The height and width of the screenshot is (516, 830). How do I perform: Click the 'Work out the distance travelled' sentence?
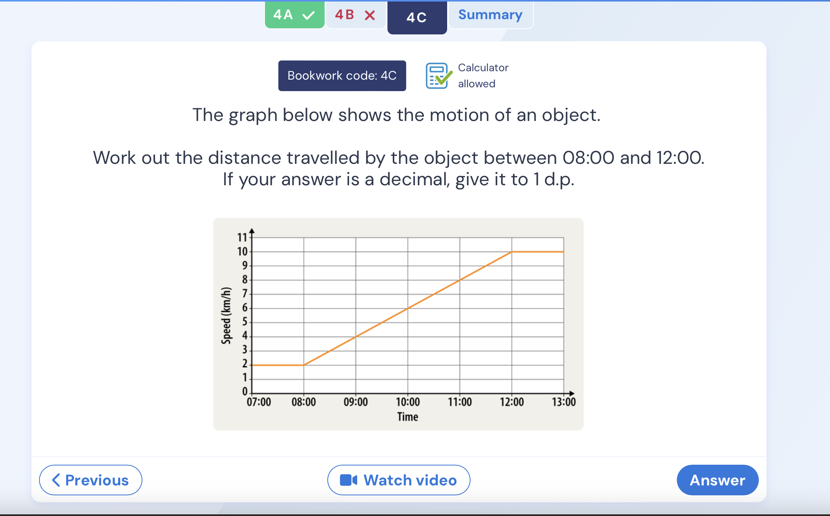coord(399,158)
